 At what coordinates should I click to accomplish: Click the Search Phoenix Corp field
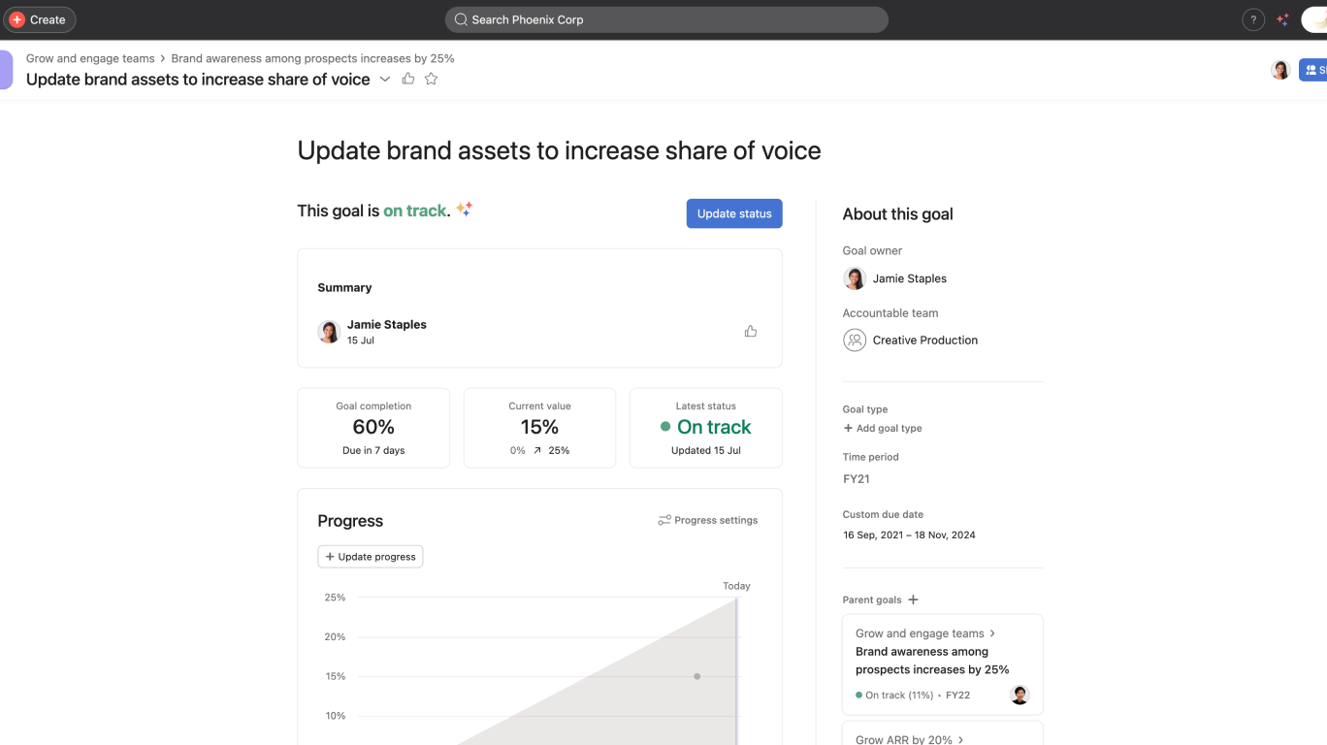(x=665, y=19)
